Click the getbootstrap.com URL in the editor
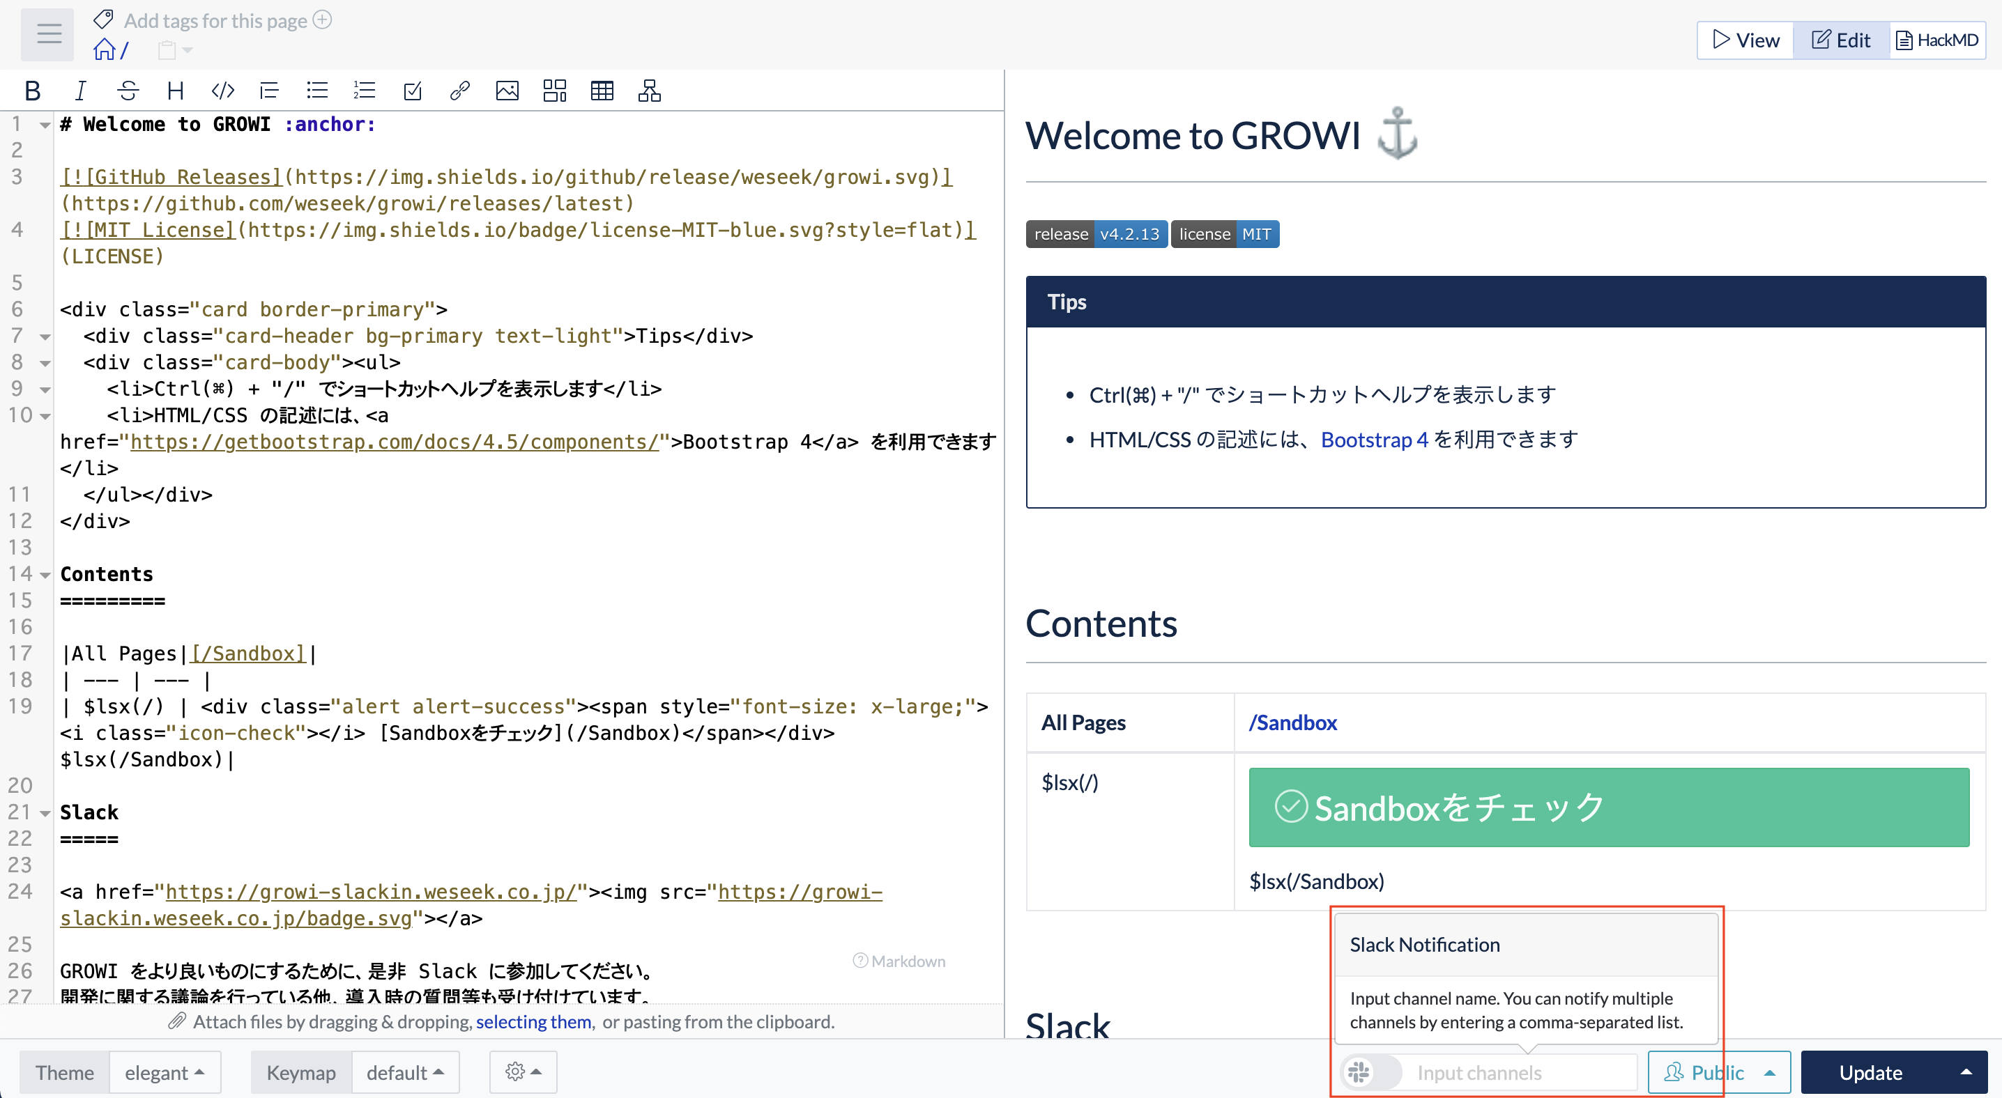This screenshot has width=2002, height=1098. click(394, 442)
